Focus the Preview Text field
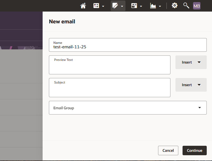Screen dimensions: 212x161 110,67
